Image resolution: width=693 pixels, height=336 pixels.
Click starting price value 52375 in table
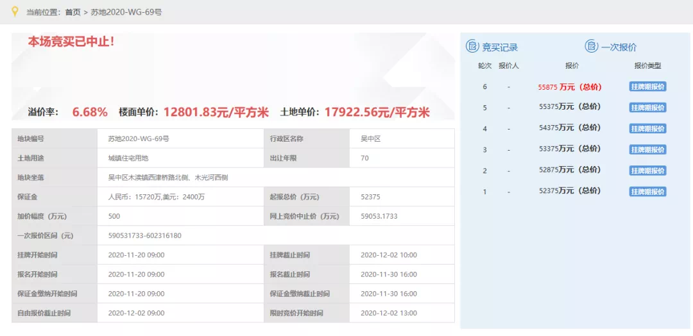[x=370, y=197]
